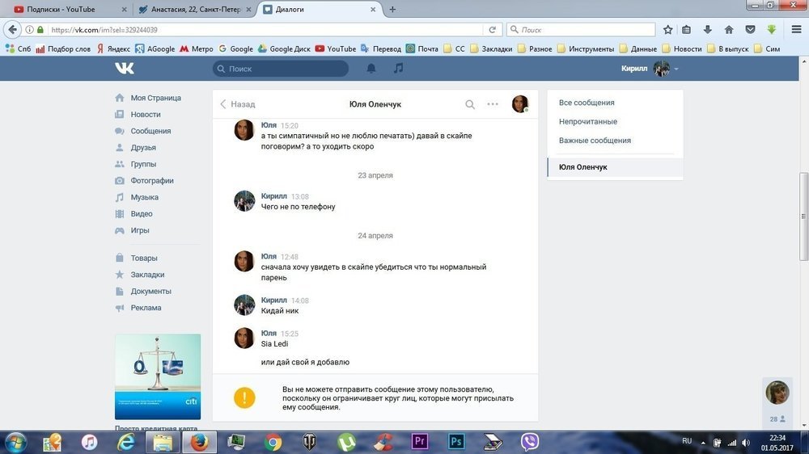Open Google Диск bookmark

(x=284, y=49)
